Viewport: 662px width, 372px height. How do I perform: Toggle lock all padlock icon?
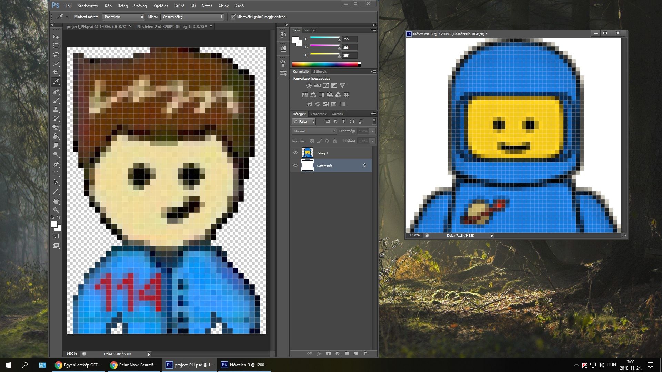click(334, 141)
